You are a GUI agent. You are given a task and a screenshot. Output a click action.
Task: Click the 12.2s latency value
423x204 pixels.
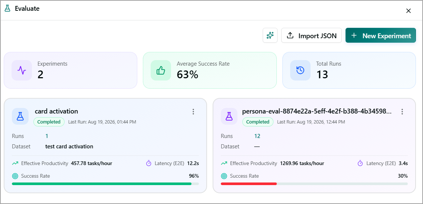[193, 163]
